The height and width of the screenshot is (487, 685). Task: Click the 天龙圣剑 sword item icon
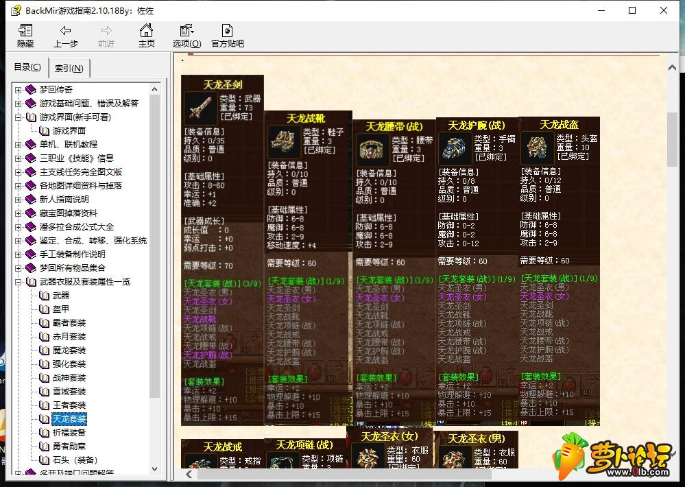(200, 108)
